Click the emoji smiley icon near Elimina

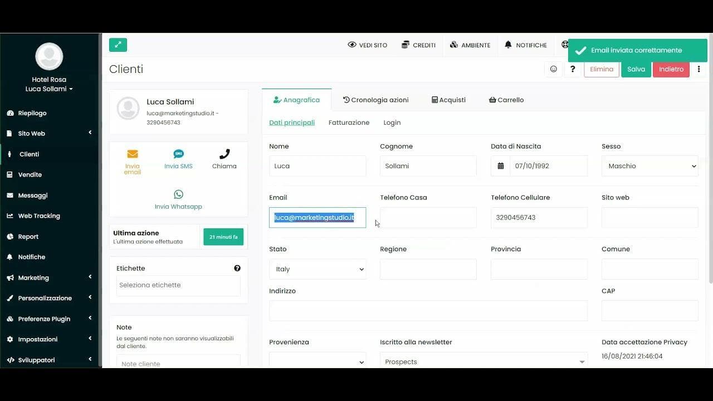[553, 69]
